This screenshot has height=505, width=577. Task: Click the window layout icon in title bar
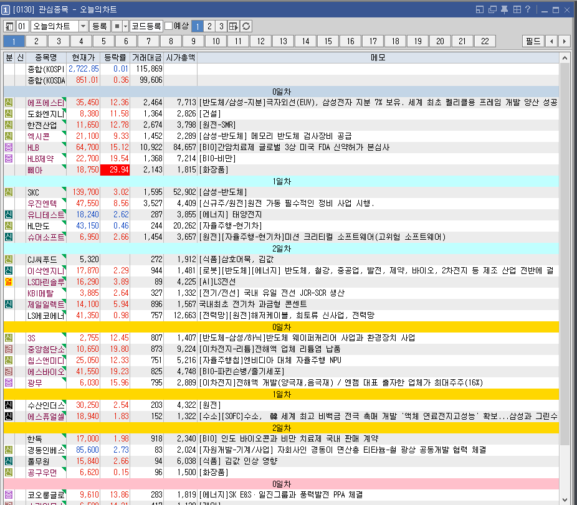(480, 9)
